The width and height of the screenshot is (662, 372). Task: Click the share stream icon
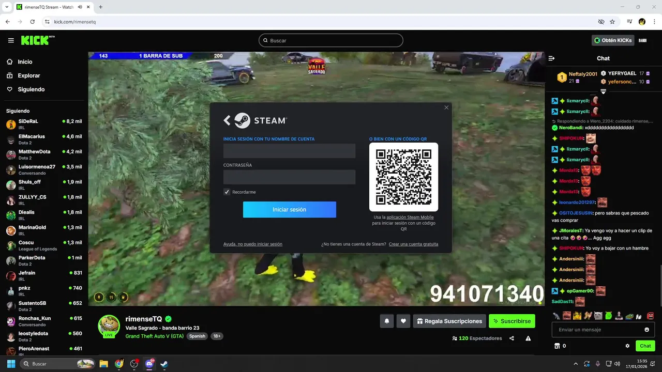point(511,338)
